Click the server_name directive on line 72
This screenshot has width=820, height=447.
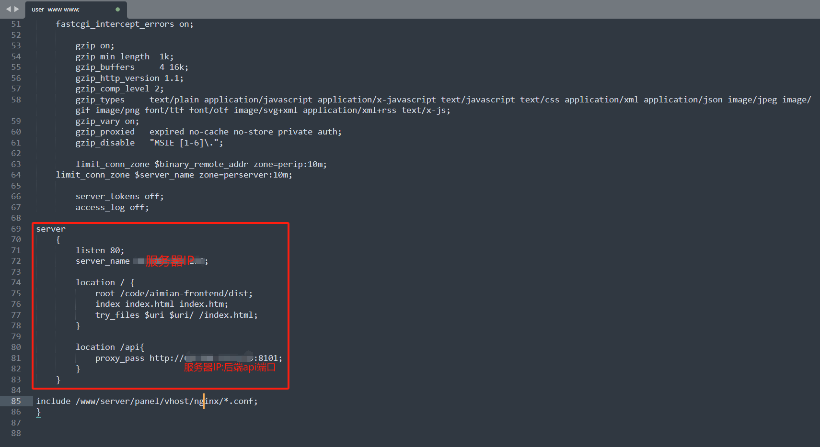(103, 261)
